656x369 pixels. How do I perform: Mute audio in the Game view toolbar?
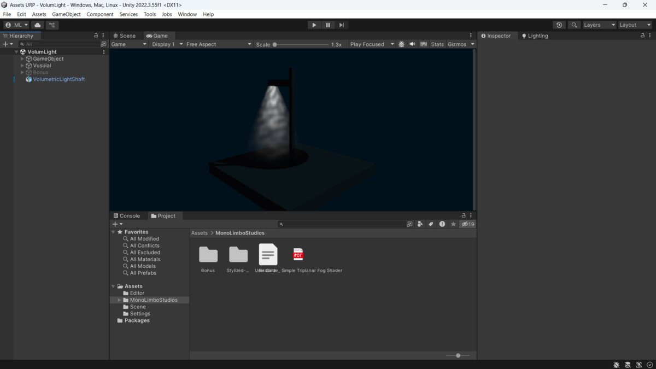412,44
